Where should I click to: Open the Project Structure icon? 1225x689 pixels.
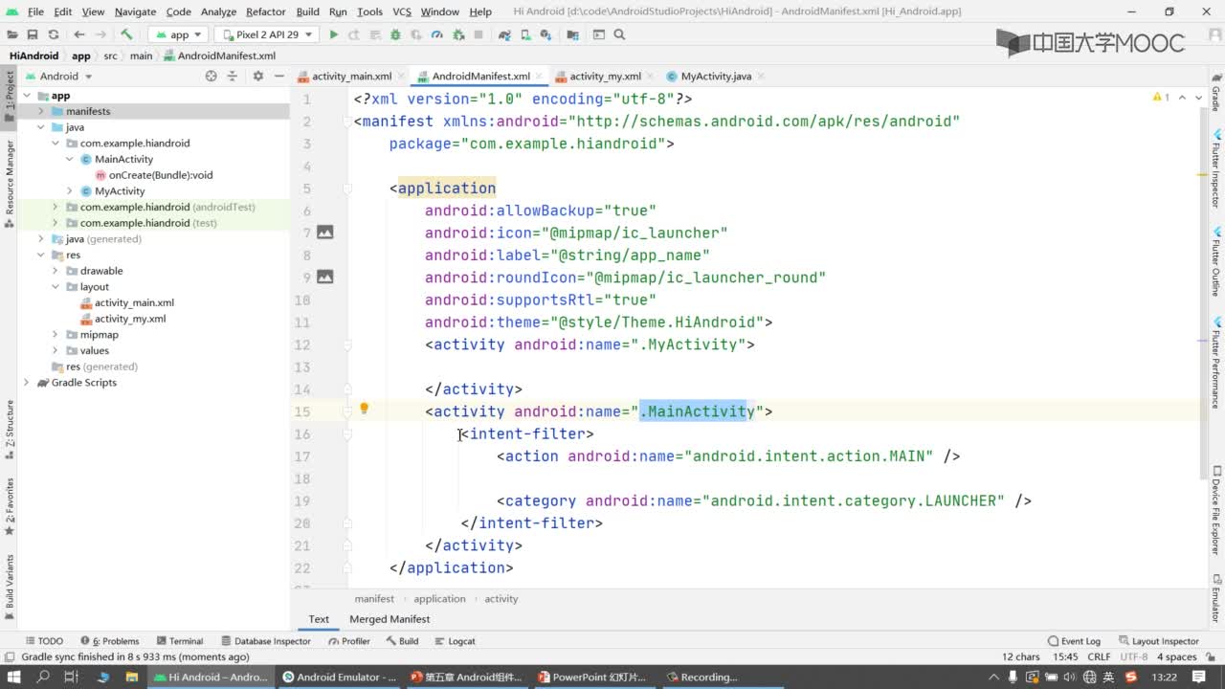(572, 34)
